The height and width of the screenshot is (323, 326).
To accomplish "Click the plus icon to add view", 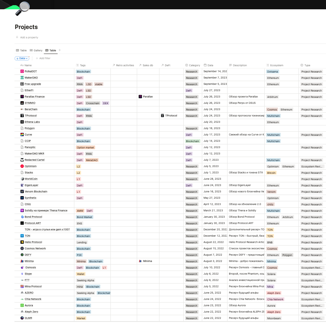I will click(x=59, y=50).
